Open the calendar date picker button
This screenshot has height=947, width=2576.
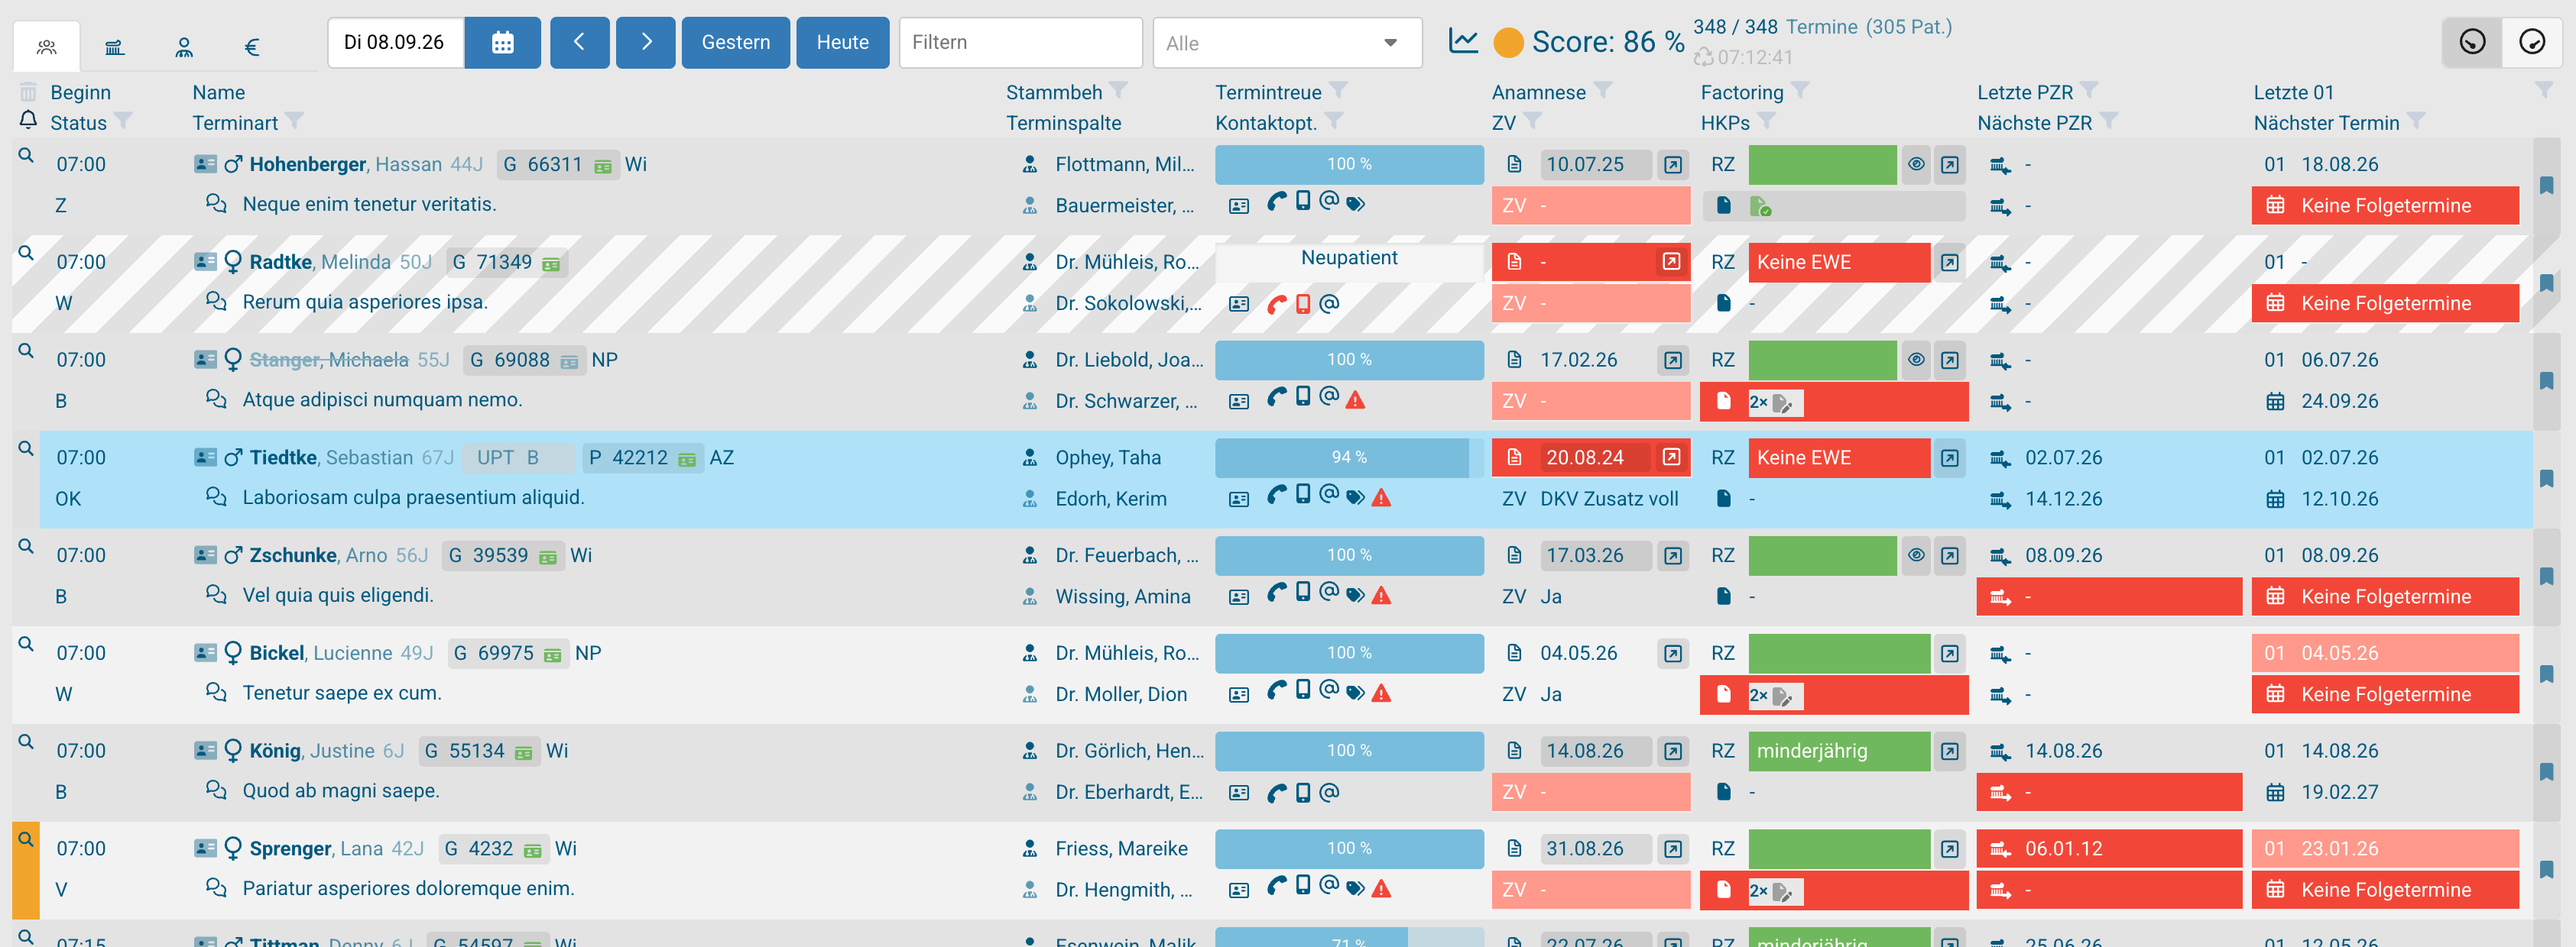pyautogui.click(x=503, y=43)
